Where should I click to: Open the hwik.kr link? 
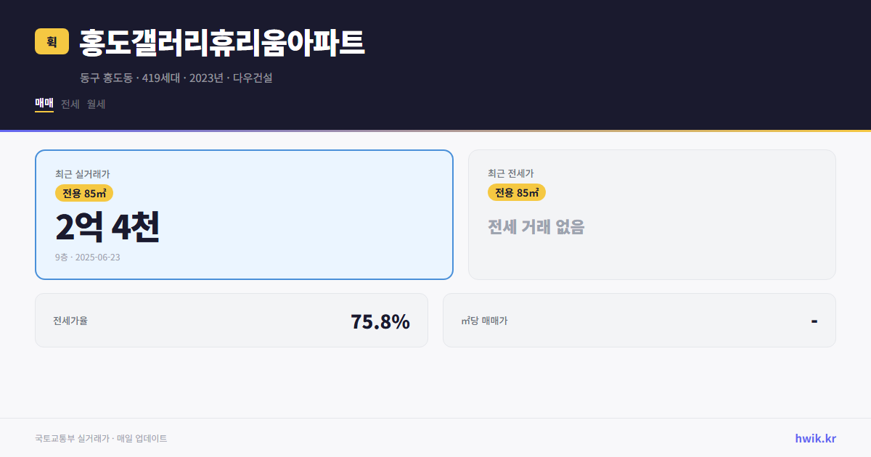[x=814, y=437]
